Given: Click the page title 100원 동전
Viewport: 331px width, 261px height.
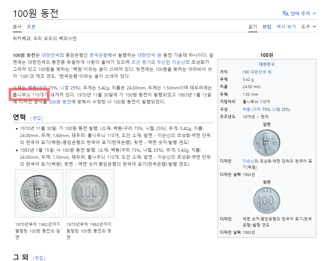Looking at the screenshot, I should click(36, 13).
